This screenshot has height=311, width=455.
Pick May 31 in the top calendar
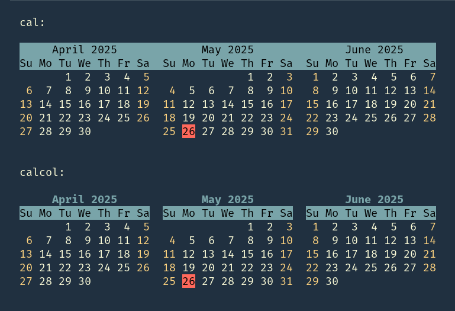[286, 132]
